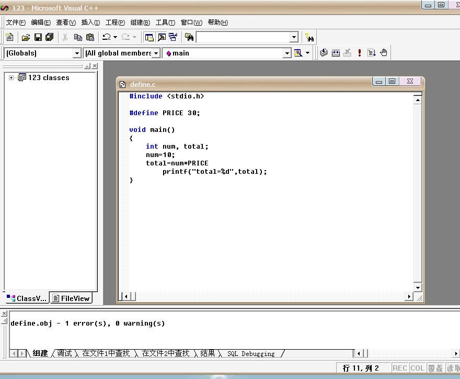Click the Compile icon
460x379 pixels.
(x=324, y=52)
